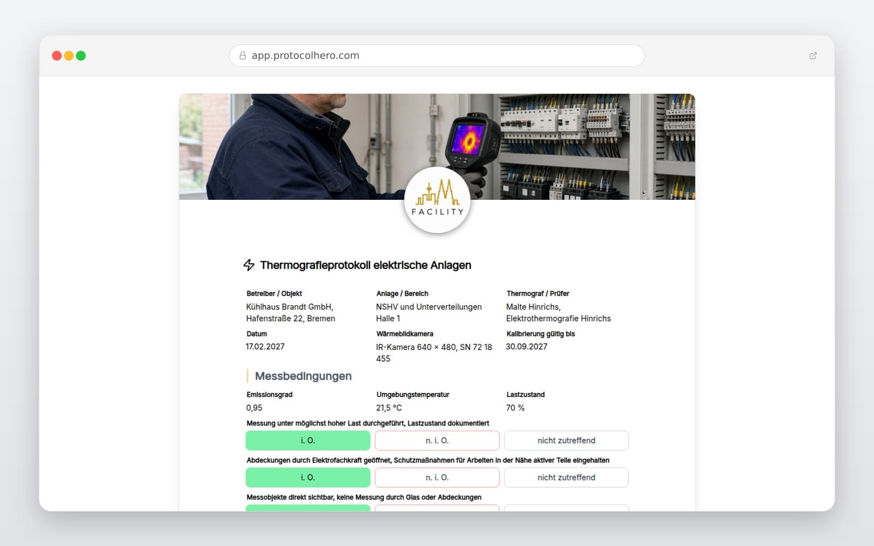Viewport: 874px width, 546px height.
Task: Open the external link icon in browser bar
Action: point(813,56)
